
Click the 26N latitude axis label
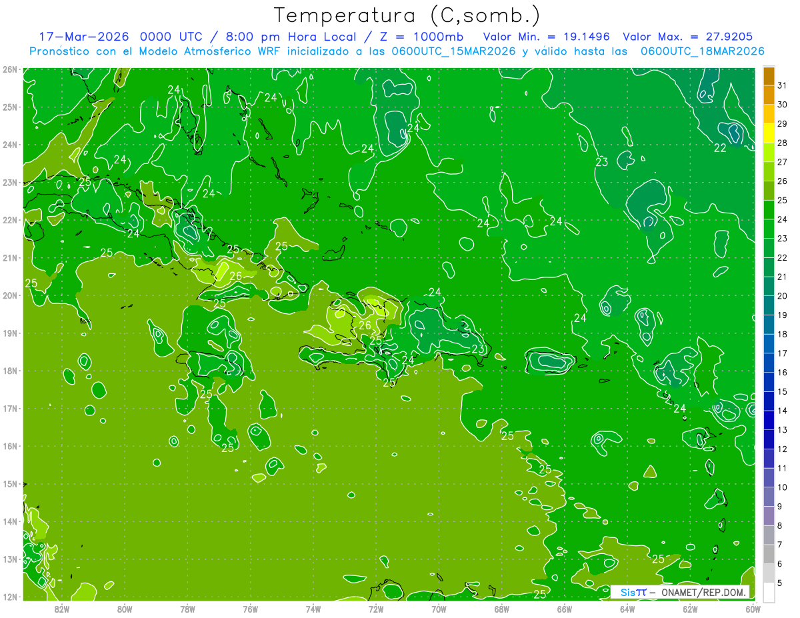pos(9,69)
